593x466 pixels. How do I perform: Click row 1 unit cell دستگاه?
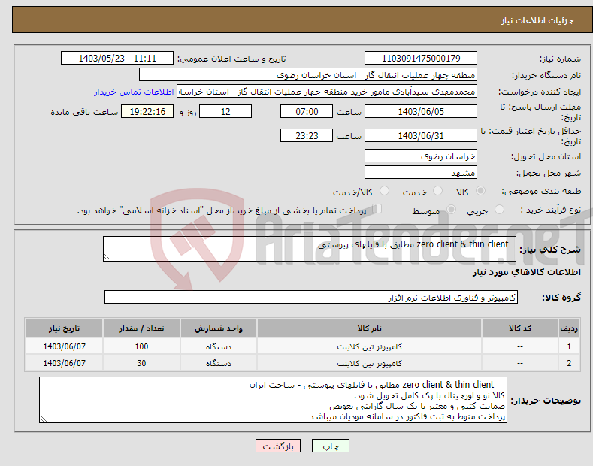coord(219,346)
